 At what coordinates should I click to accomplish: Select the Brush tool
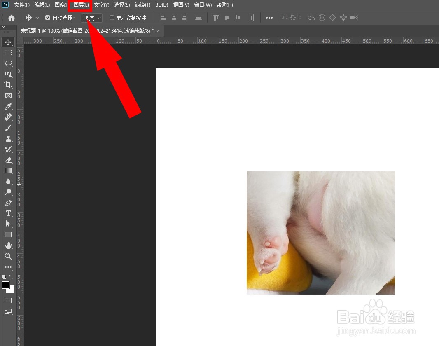pos(8,128)
